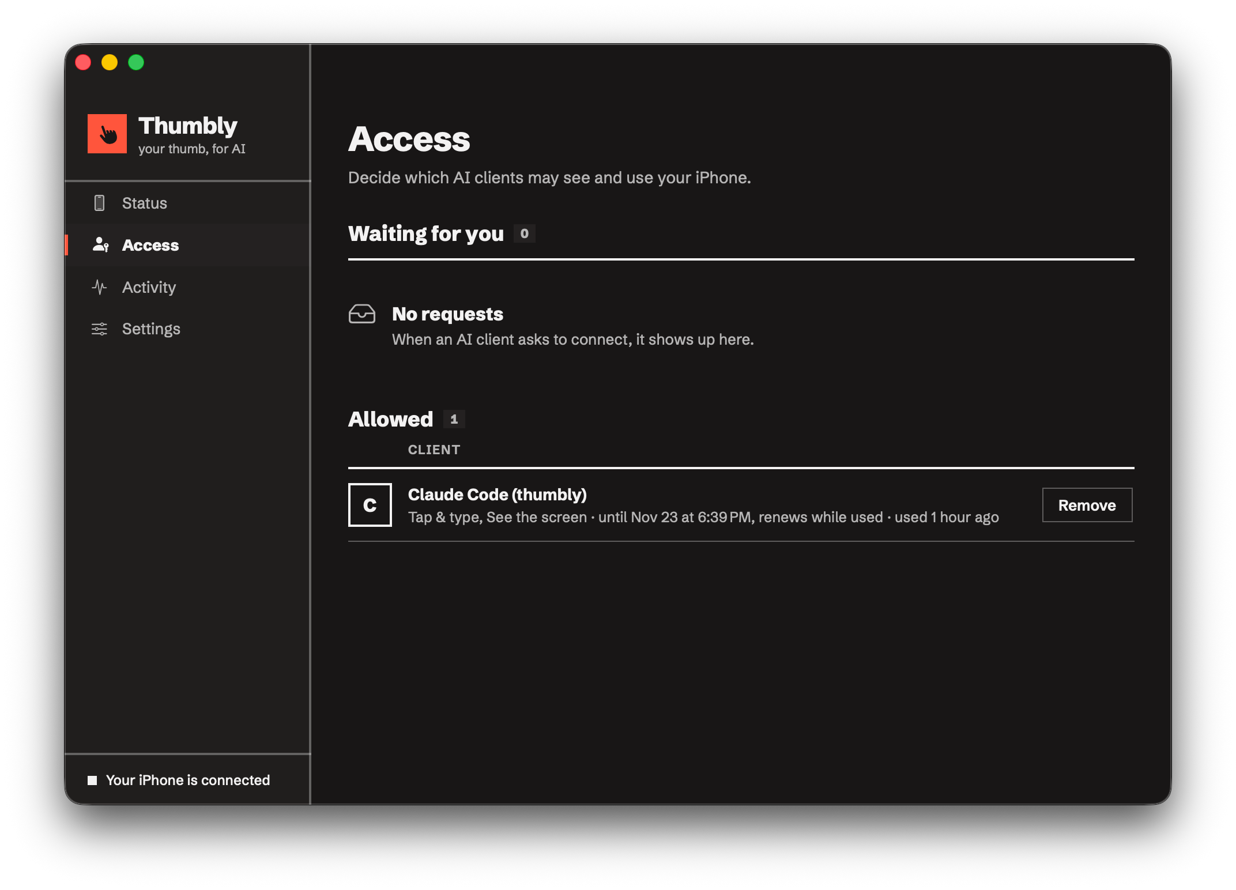
Task: Click the inbox tray icon near No requests
Action: (362, 314)
